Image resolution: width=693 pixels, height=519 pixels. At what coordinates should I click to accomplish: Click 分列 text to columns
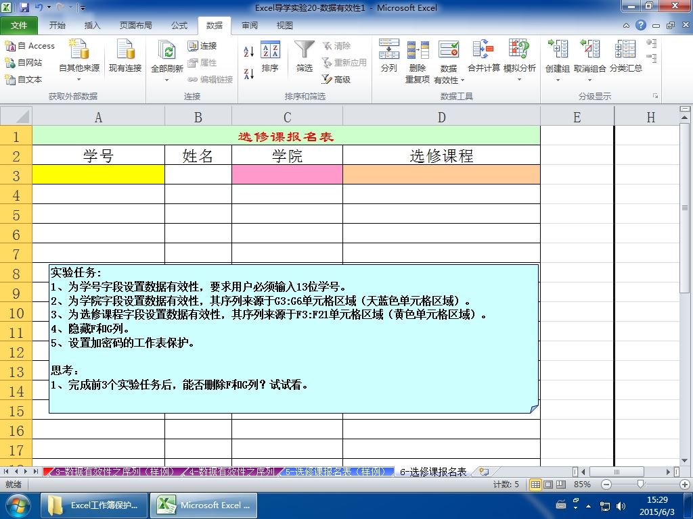(x=389, y=55)
